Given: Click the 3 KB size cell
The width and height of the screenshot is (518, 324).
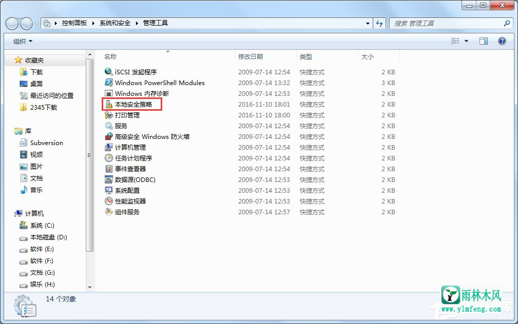Looking at the screenshot, I should (x=388, y=83).
